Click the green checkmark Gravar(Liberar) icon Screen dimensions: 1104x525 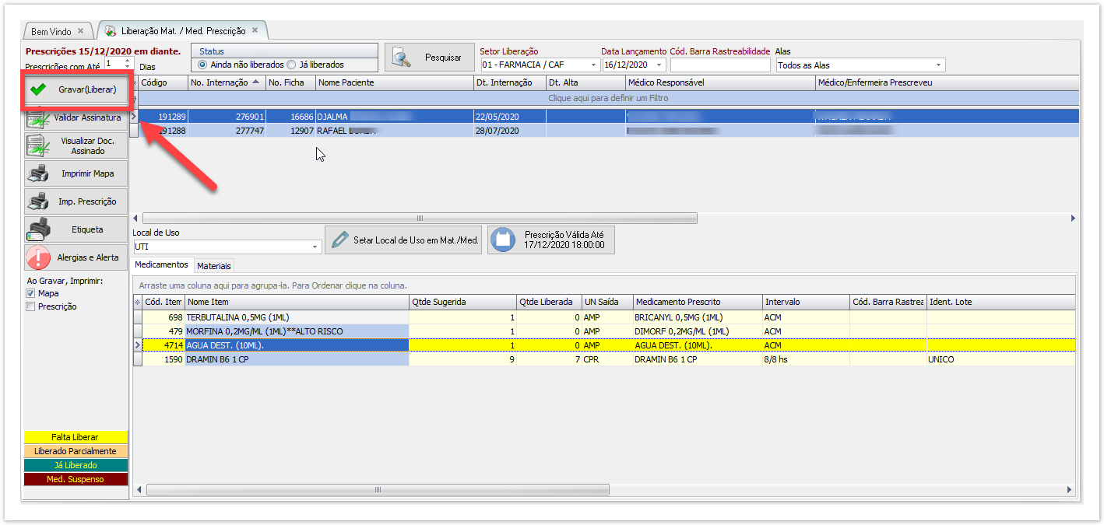[37, 89]
